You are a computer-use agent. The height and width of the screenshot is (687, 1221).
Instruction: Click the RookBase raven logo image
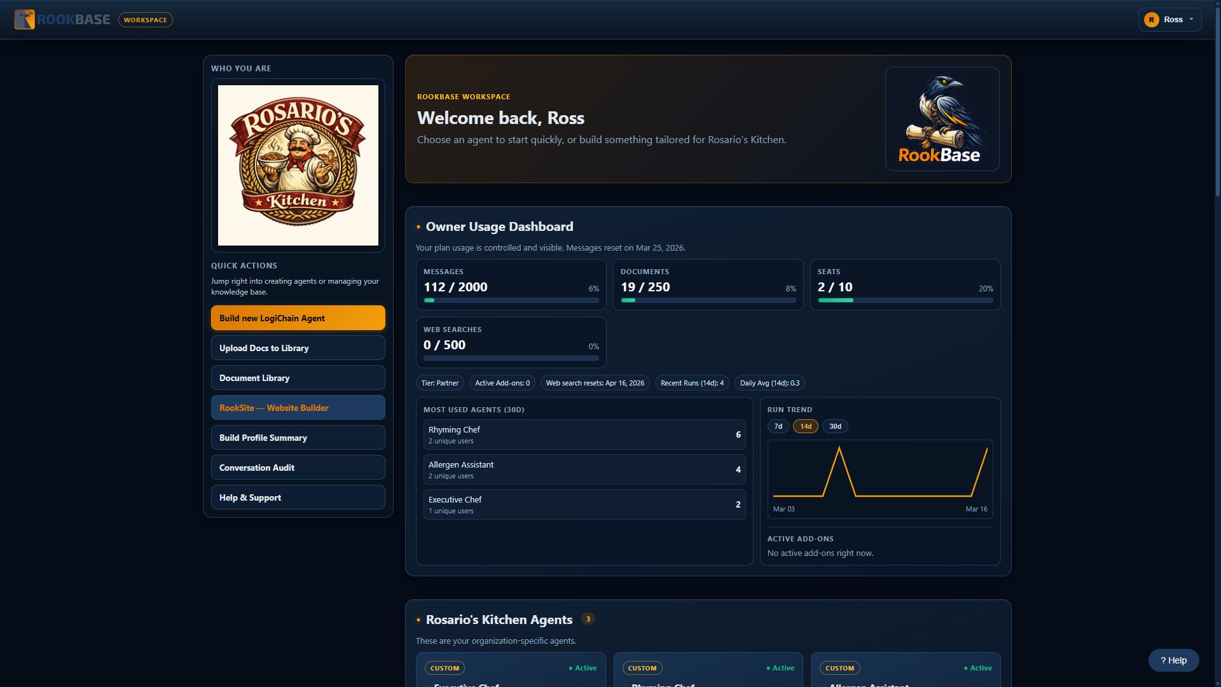942,119
